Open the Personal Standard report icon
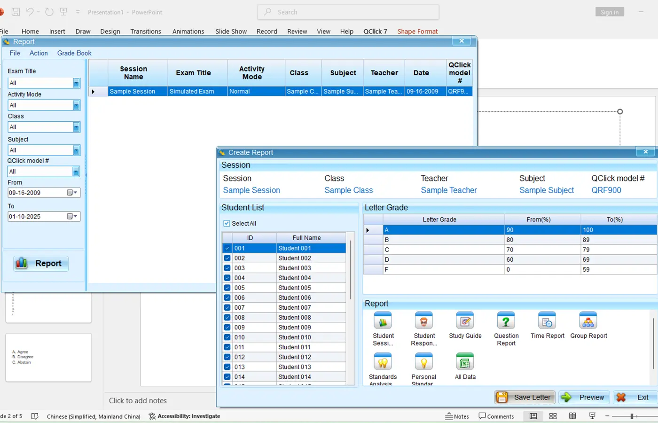This screenshot has height=423, width=658. pyautogui.click(x=424, y=362)
